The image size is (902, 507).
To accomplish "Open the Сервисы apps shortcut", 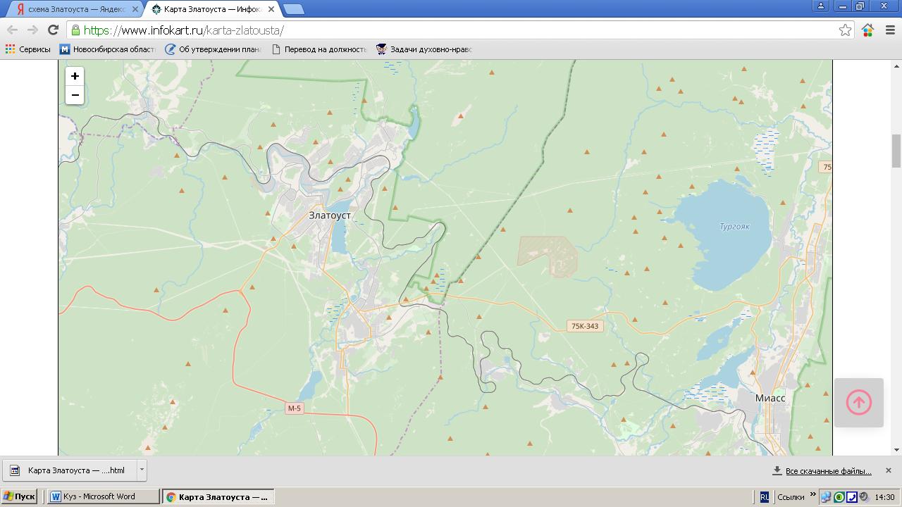I will [x=28, y=49].
